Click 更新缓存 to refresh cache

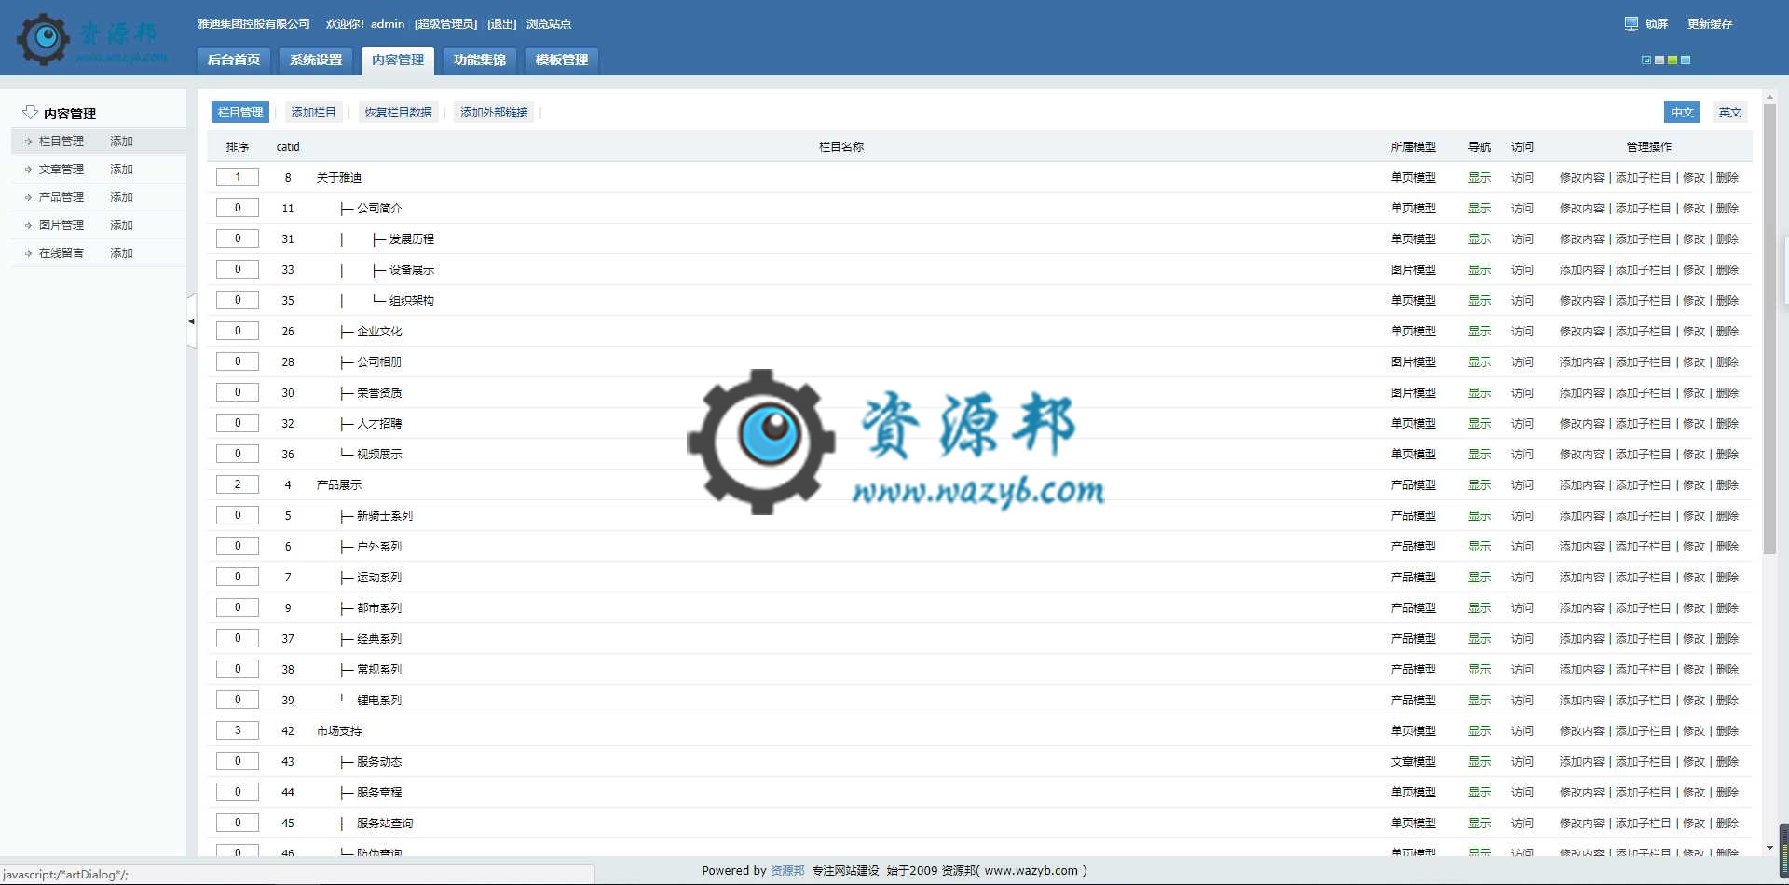pyautogui.click(x=1710, y=24)
